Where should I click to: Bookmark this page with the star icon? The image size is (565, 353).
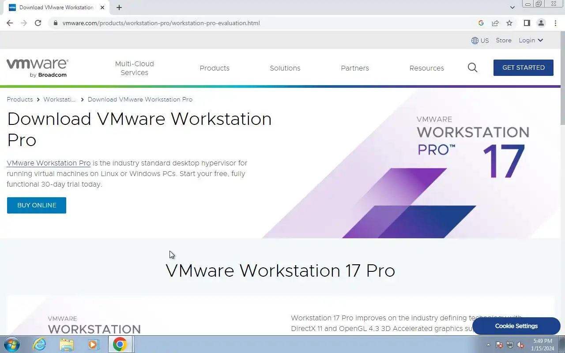509,23
